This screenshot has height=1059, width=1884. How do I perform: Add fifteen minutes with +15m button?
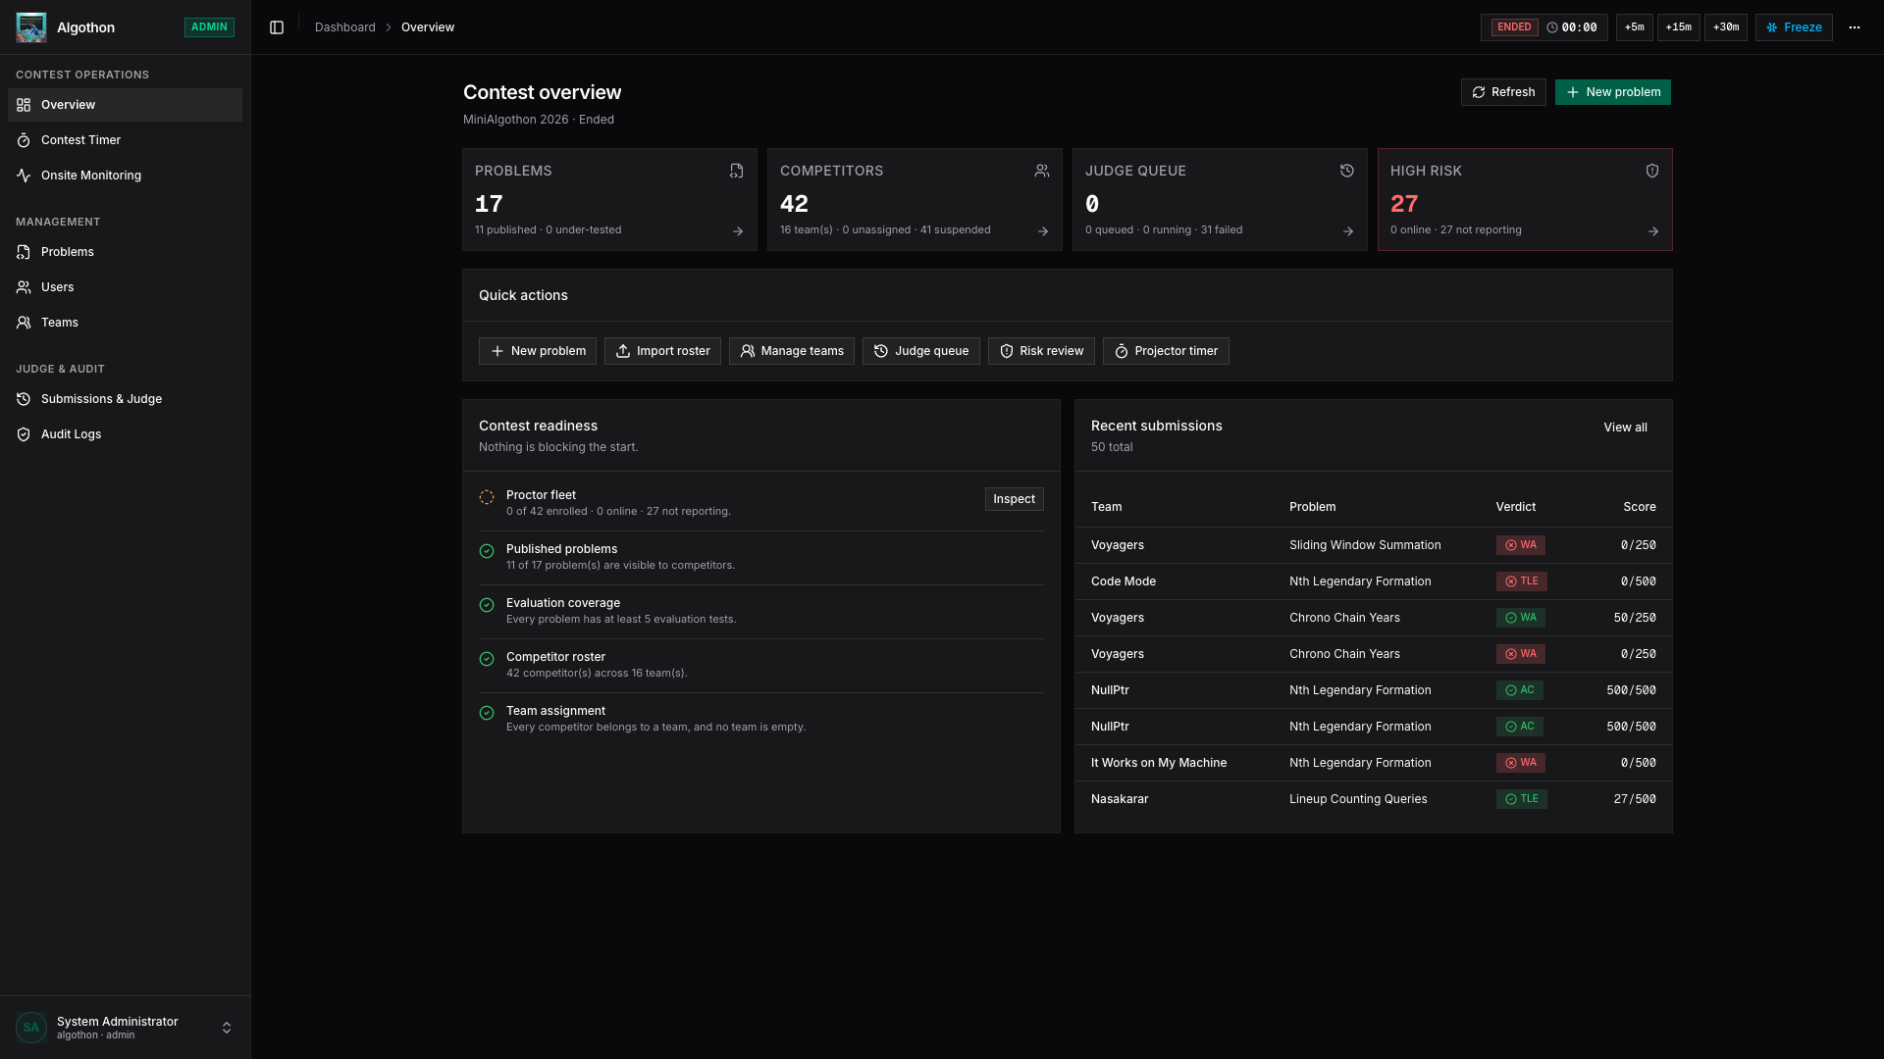click(1679, 27)
